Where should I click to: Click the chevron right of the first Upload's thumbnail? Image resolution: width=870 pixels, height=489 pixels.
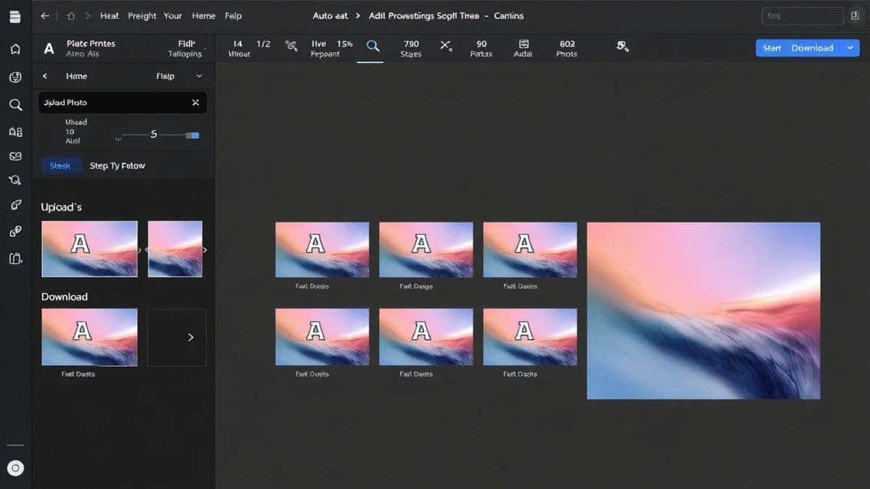[140, 249]
